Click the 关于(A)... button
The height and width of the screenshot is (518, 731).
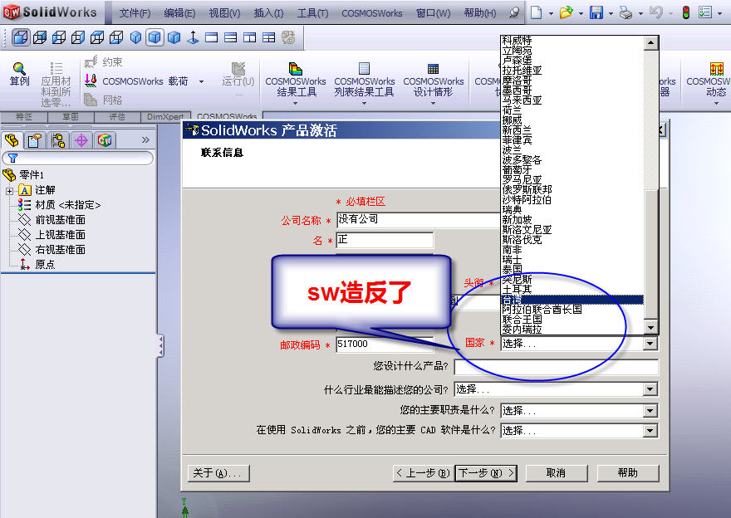[x=218, y=473]
